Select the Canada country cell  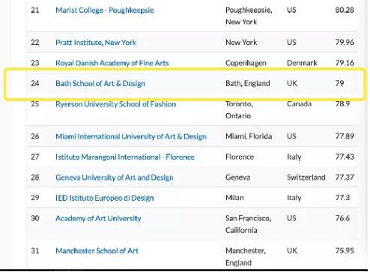tap(299, 103)
